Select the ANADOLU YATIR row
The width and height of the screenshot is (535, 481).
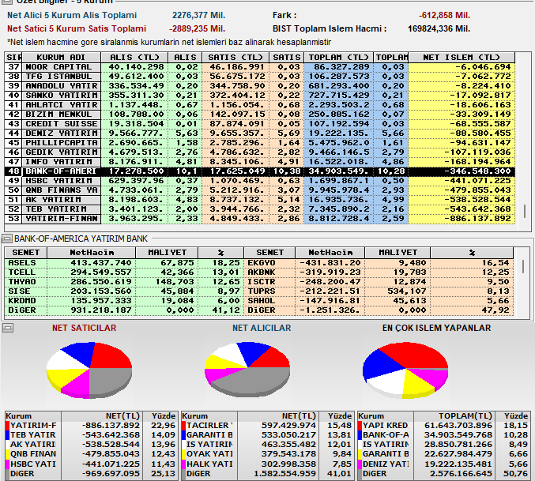(260, 86)
